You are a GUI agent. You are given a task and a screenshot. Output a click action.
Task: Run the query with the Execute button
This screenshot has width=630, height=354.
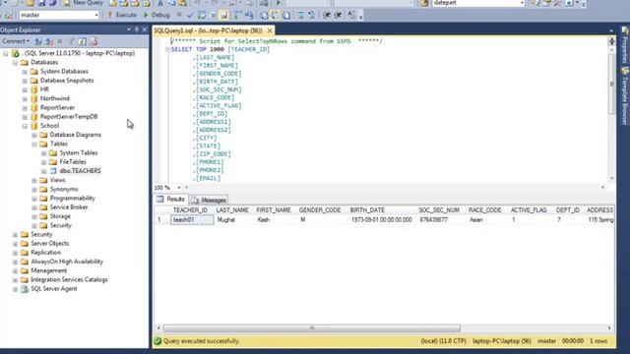(122, 15)
